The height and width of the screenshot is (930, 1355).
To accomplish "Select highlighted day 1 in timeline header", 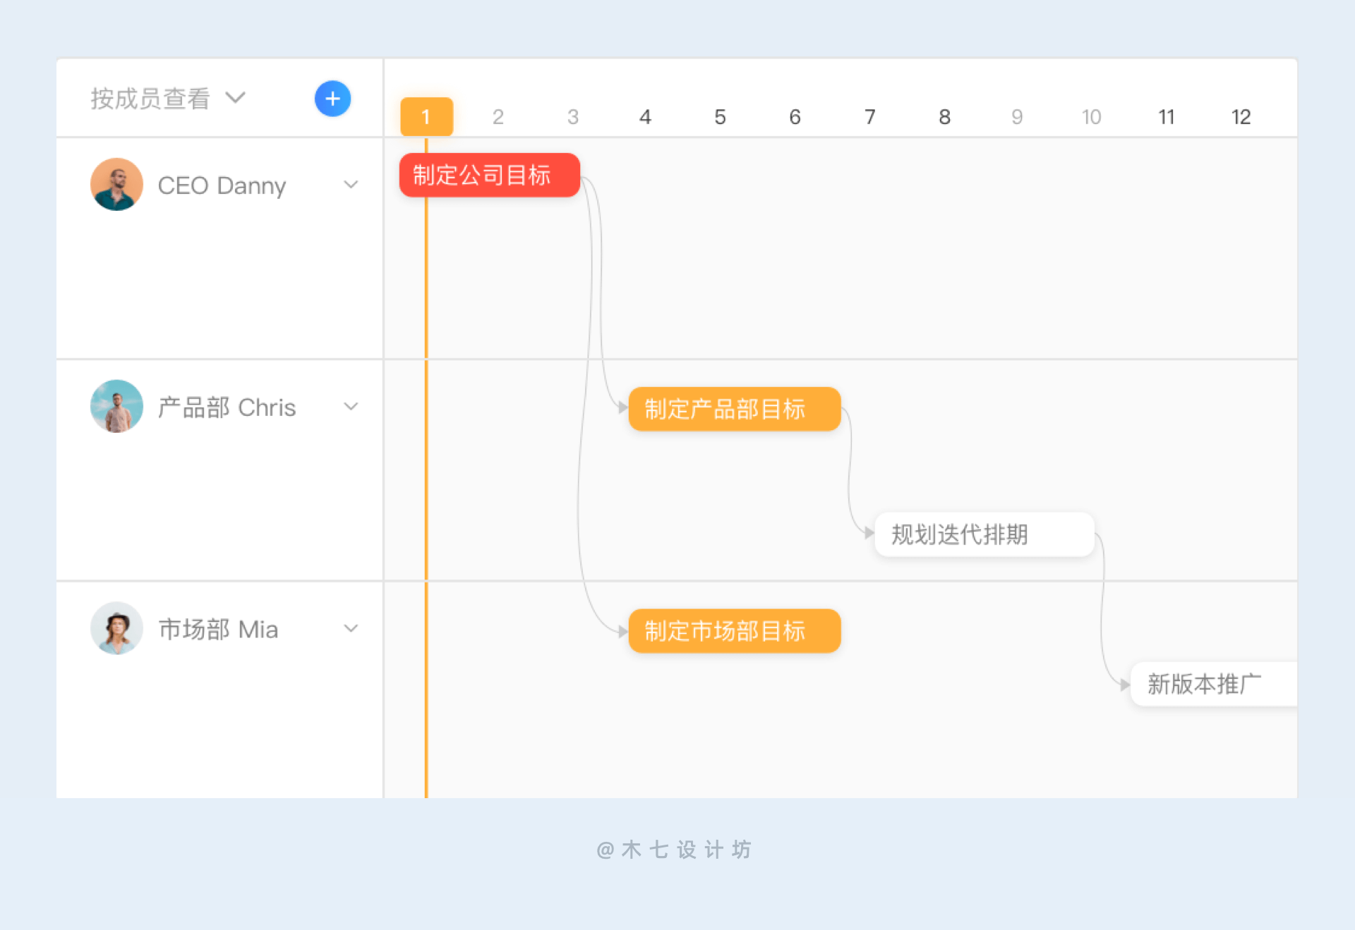I will [426, 116].
